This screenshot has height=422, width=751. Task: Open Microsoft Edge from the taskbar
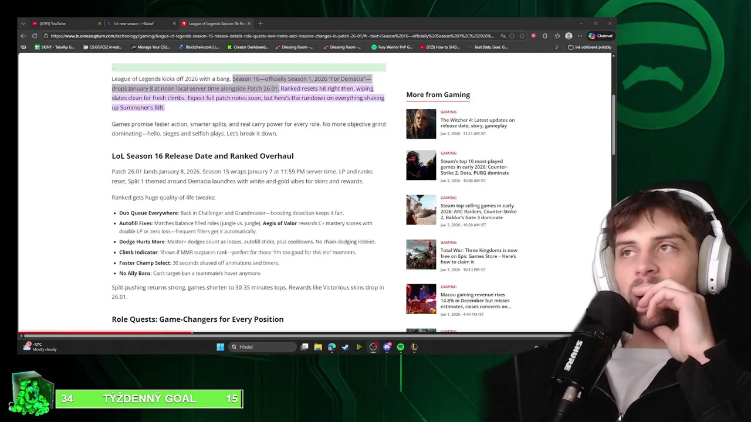[x=331, y=347]
